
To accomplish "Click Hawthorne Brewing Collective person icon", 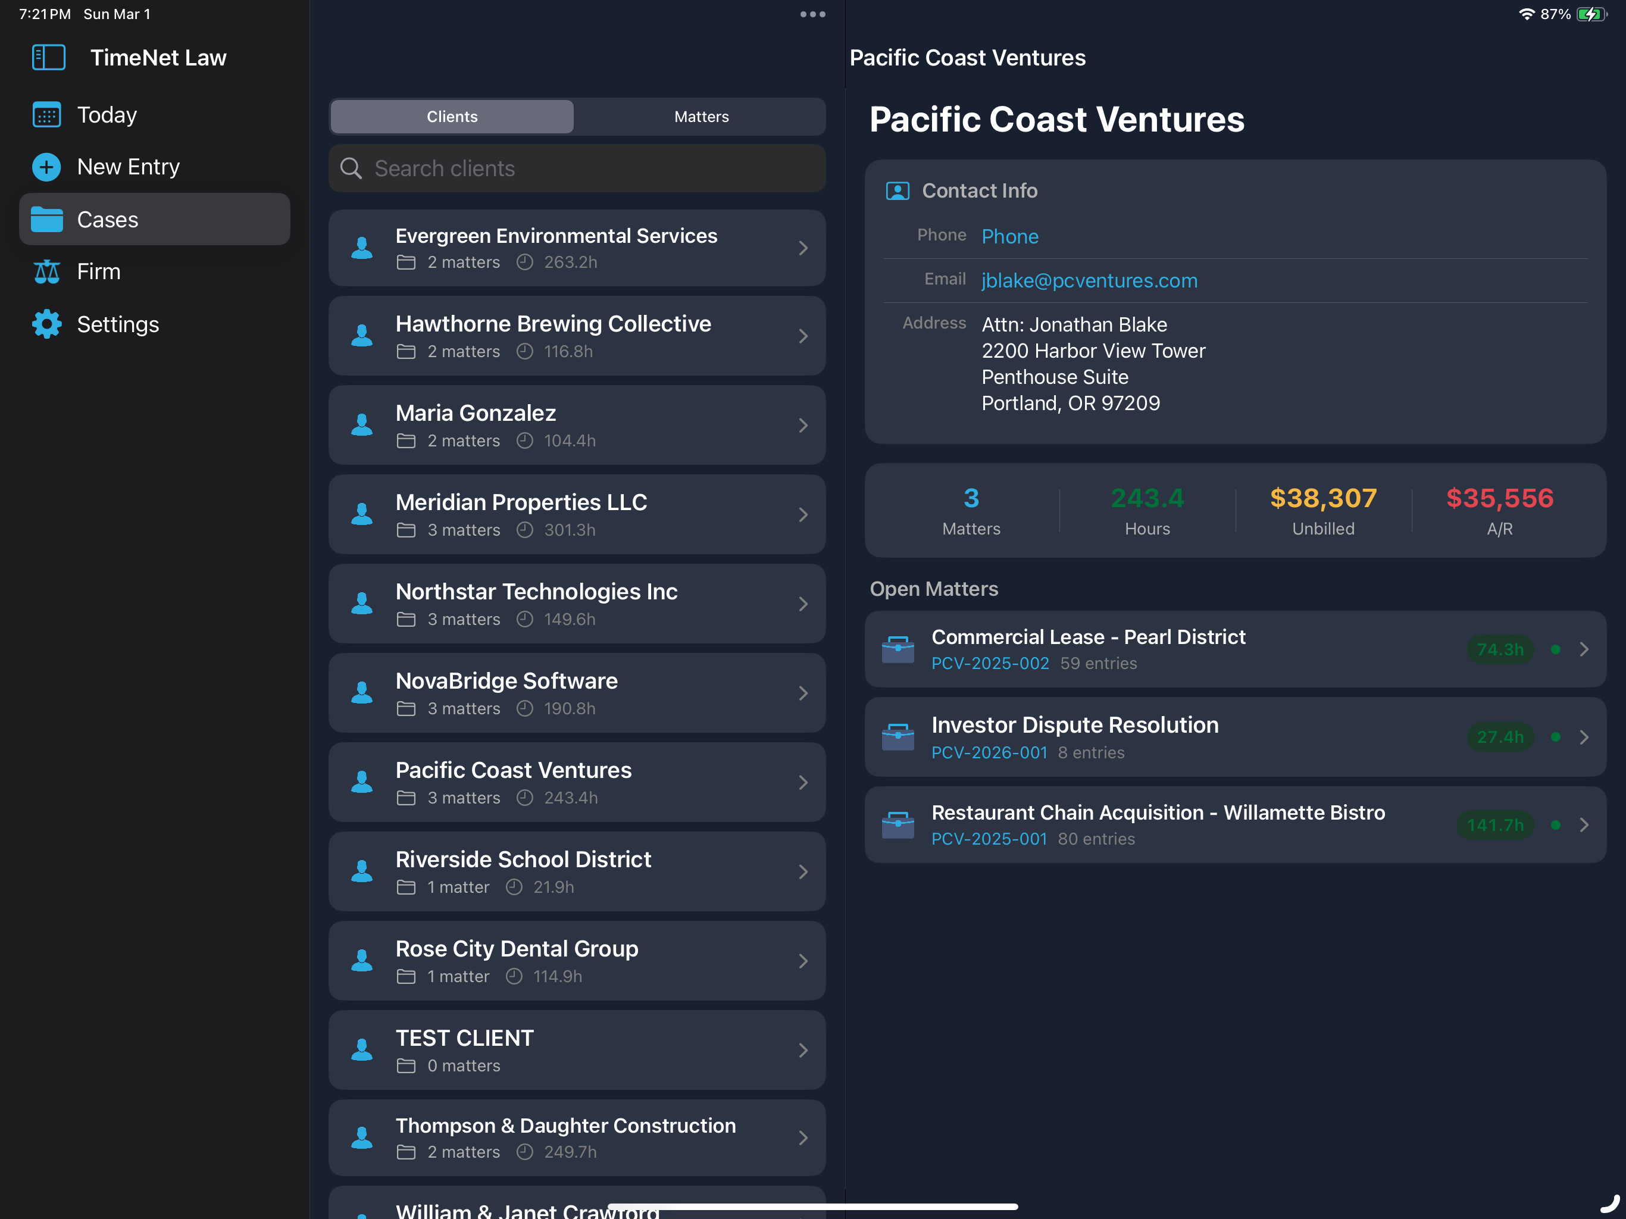I will (362, 336).
